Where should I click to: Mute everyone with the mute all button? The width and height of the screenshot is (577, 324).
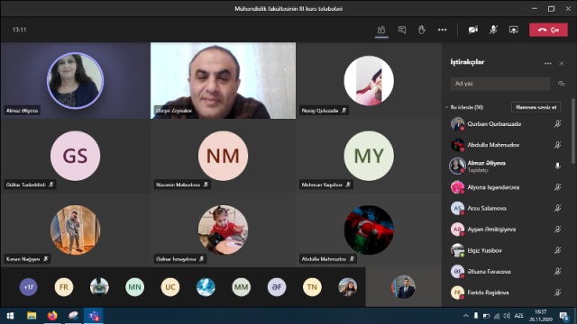(x=536, y=107)
